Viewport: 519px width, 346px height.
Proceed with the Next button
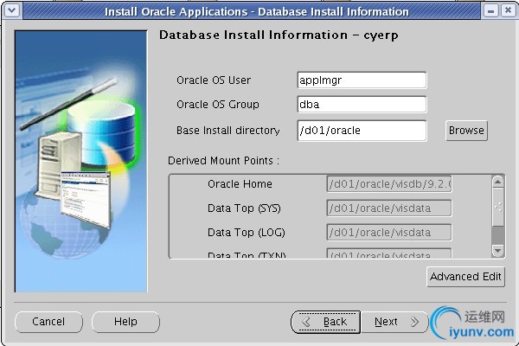395,322
